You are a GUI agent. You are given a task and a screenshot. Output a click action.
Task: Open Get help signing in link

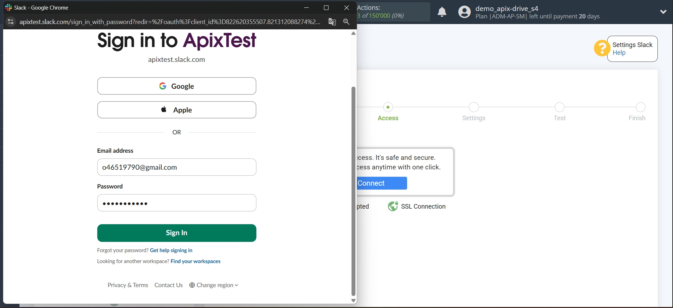point(171,250)
